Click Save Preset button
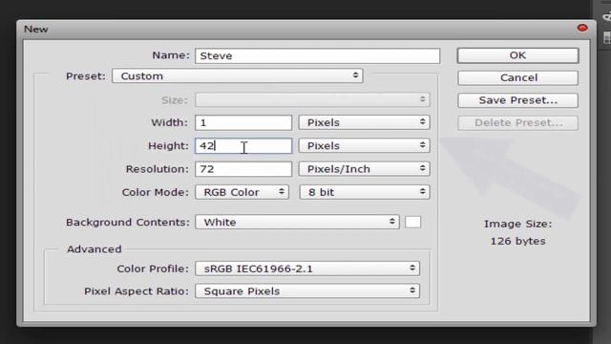 (517, 100)
